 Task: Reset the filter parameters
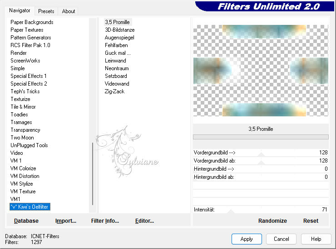(x=311, y=221)
